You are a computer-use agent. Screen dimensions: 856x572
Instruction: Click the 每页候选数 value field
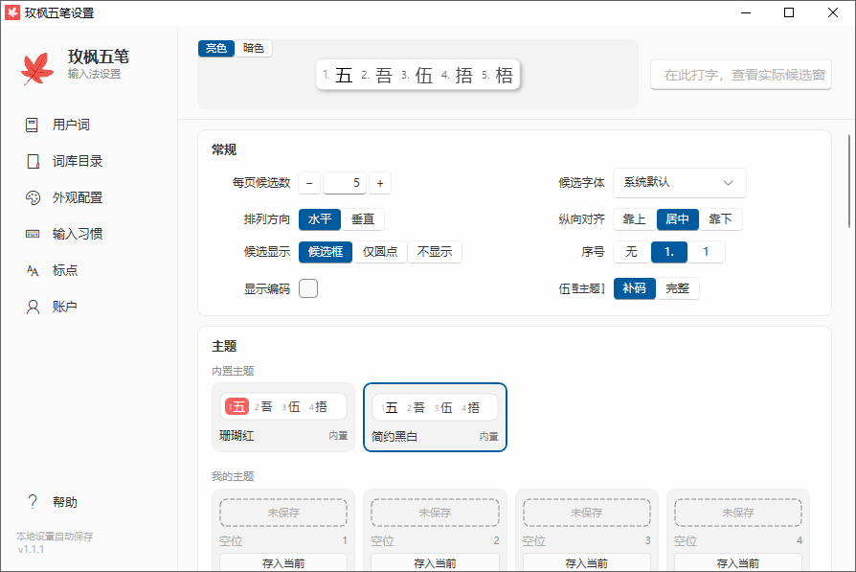click(345, 183)
